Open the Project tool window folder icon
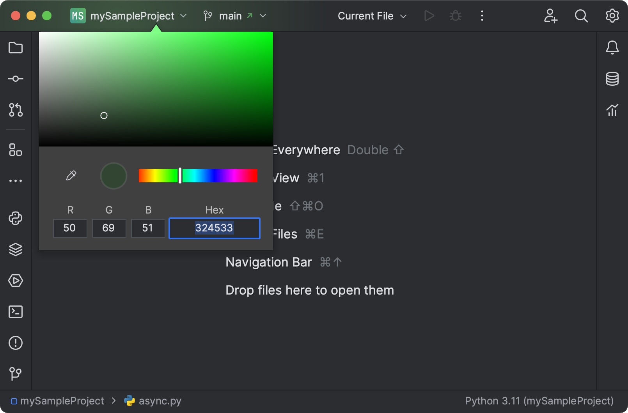Viewport: 628px width, 413px height. [x=15, y=48]
